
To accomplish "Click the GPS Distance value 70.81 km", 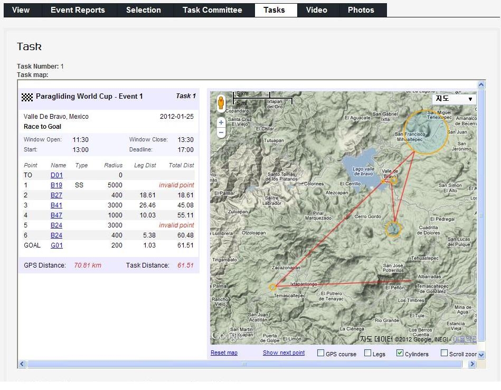I will [x=88, y=265].
